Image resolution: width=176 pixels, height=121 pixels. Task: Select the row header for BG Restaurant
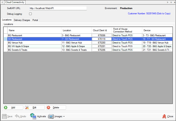tap(6, 35)
